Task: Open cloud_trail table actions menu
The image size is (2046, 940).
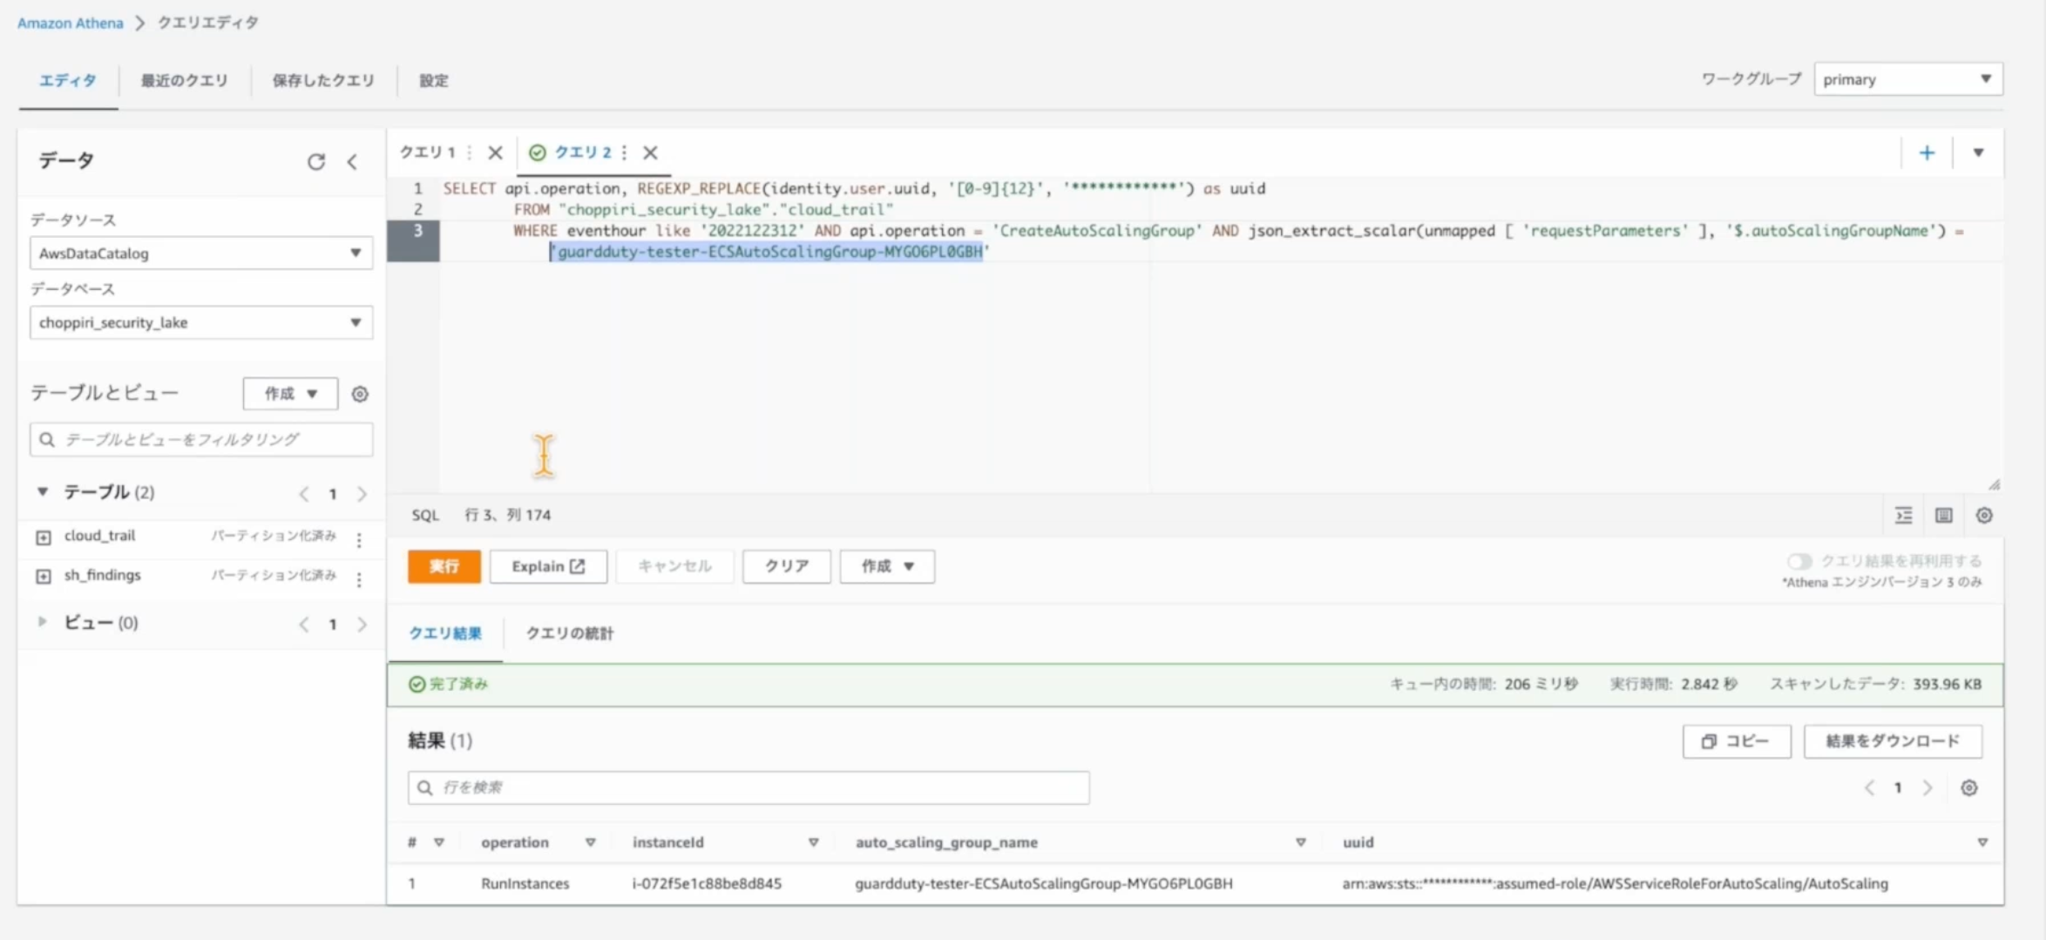Action: click(359, 539)
